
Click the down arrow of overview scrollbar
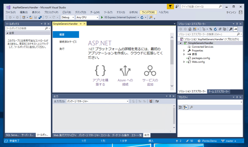(172, 86)
